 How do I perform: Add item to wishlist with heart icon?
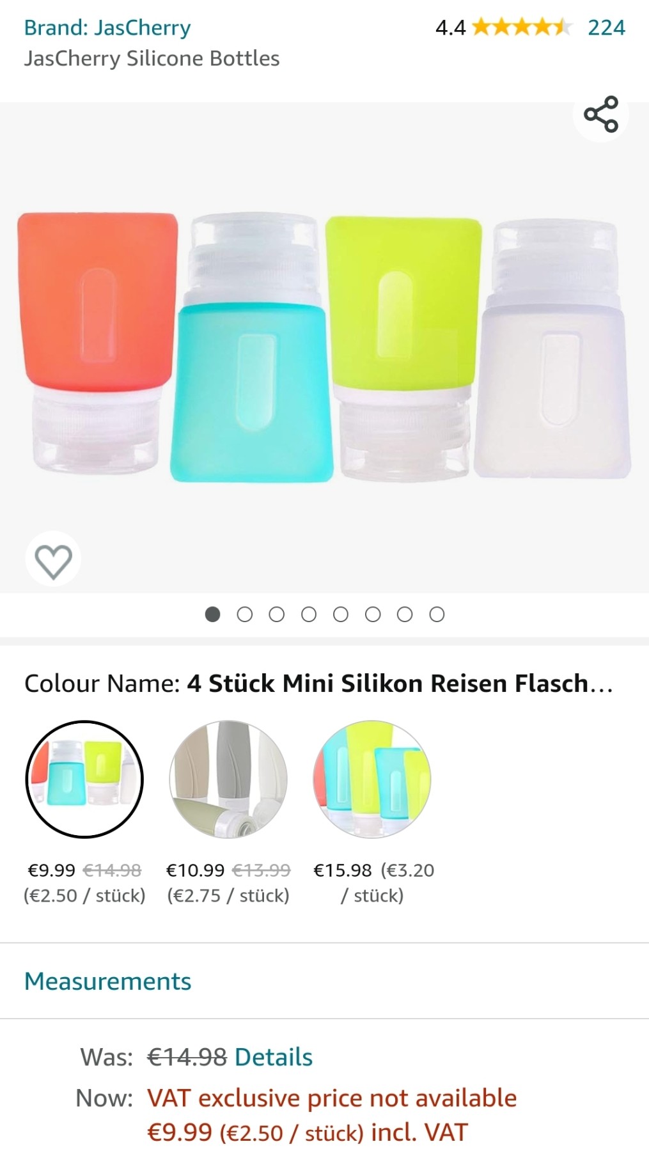tap(53, 560)
